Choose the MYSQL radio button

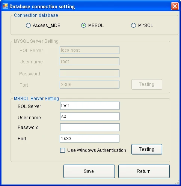point(133,25)
